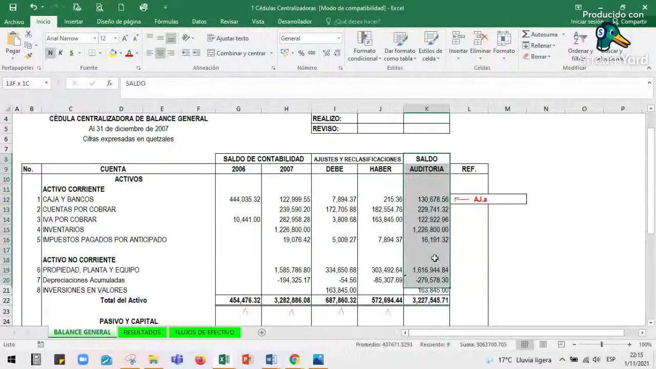Switch to the RESULTADOS sheet tab

pos(142,333)
